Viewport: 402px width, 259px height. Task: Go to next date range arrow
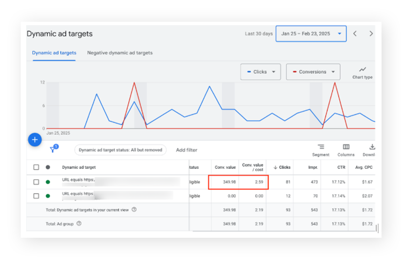[x=371, y=34]
